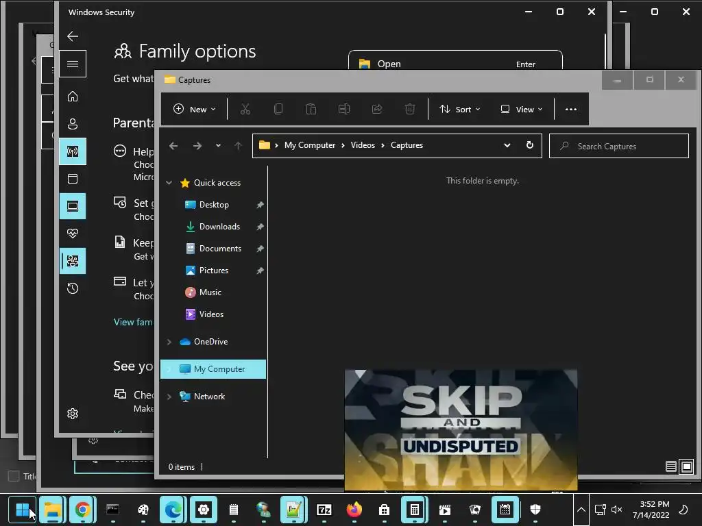The width and height of the screenshot is (702, 526).
Task: Click the Delete trash icon in Captures toolbar
Action: (410, 109)
